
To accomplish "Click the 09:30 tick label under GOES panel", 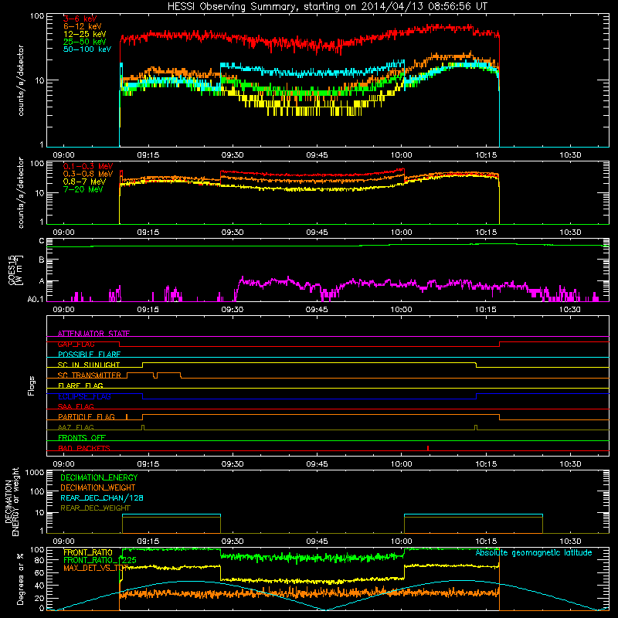I will coord(233,310).
